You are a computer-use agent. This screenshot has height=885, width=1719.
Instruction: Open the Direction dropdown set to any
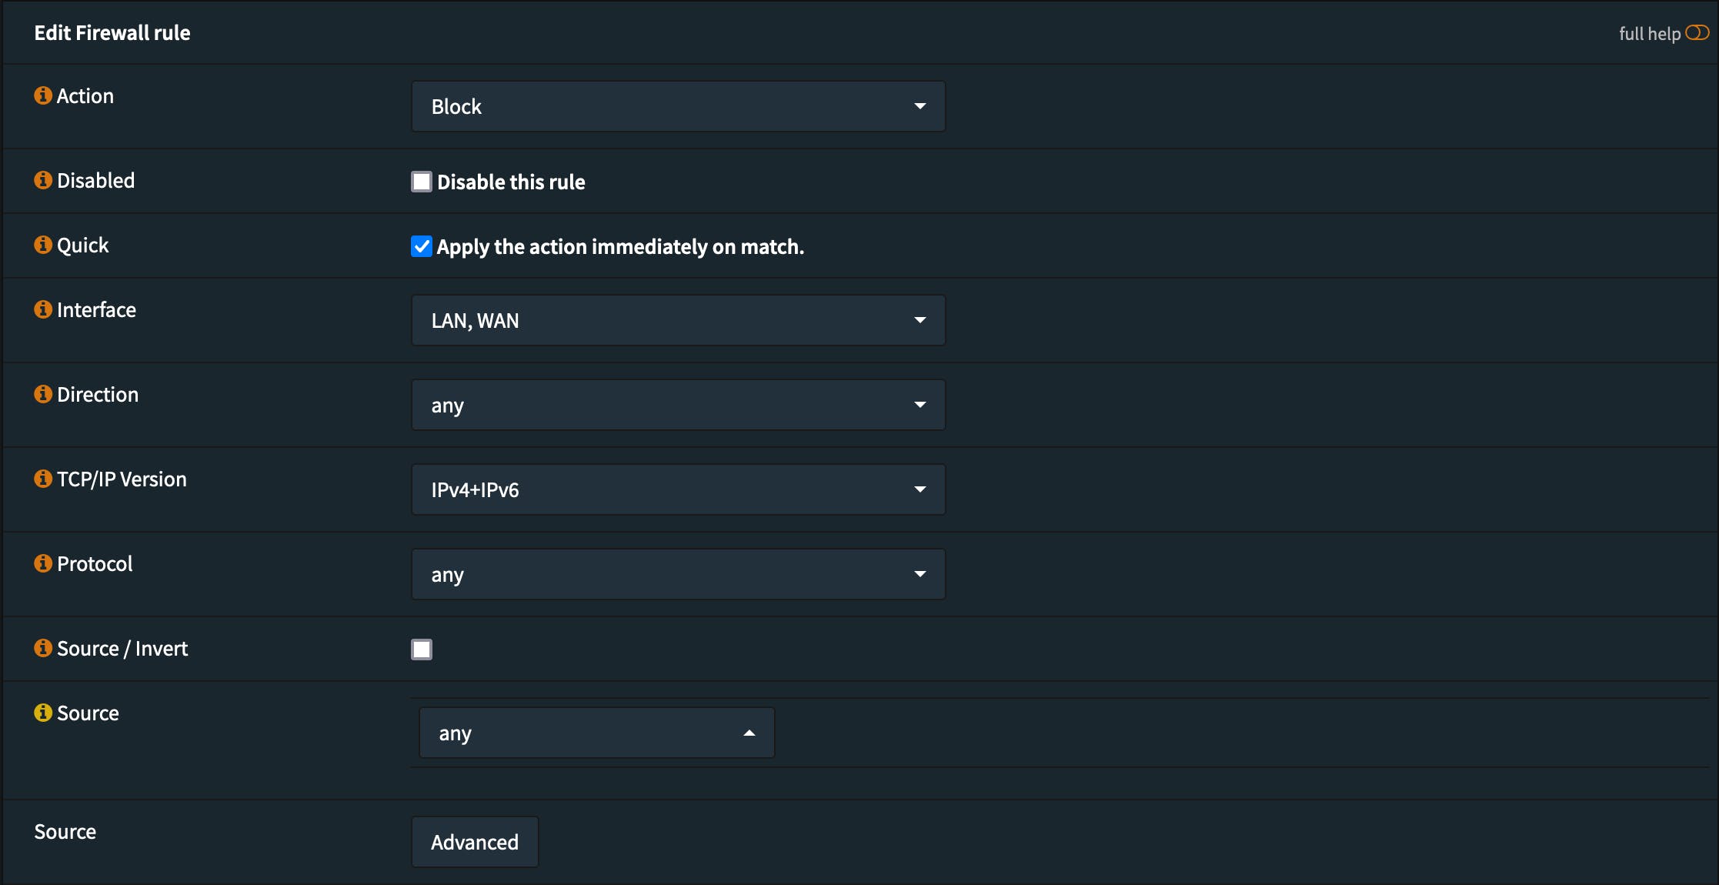[678, 405]
